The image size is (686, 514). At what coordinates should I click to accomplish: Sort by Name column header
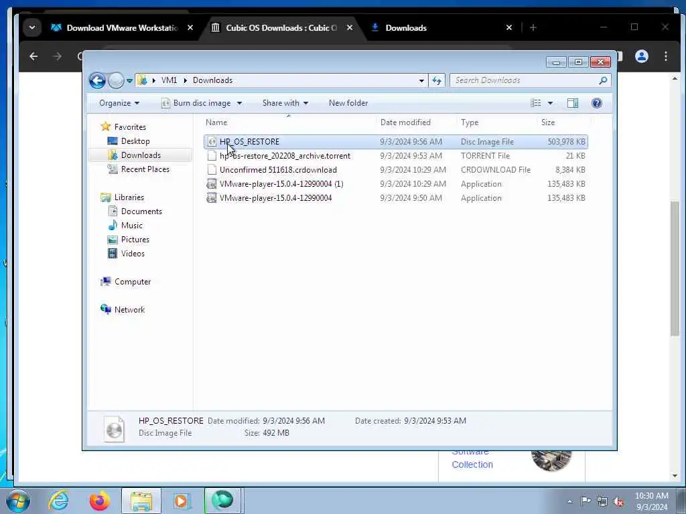216,122
